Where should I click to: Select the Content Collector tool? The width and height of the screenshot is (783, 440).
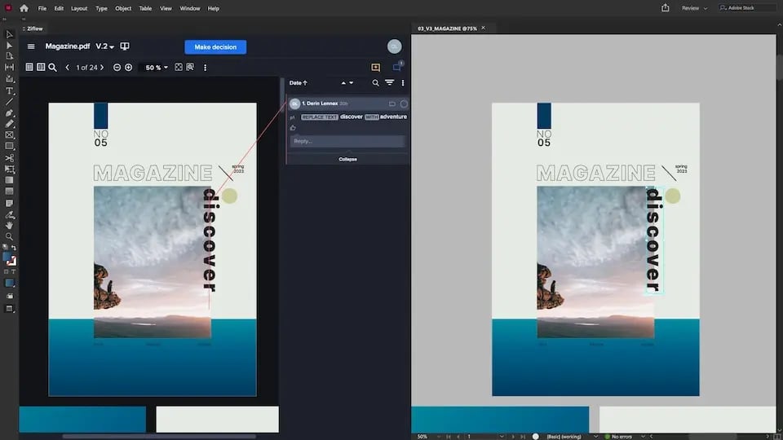[x=9, y=79]
